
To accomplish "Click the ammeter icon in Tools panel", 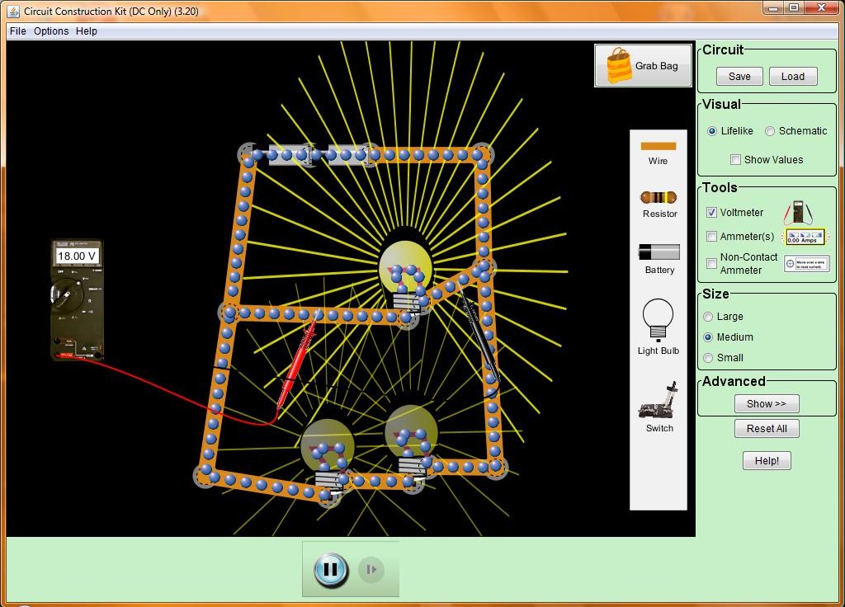I will (x=805, y=237).
